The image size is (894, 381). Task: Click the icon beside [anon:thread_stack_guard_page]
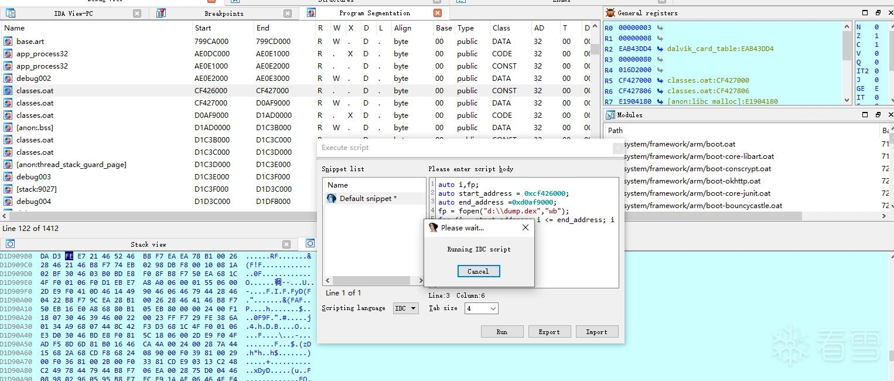(x=8, y=165)
